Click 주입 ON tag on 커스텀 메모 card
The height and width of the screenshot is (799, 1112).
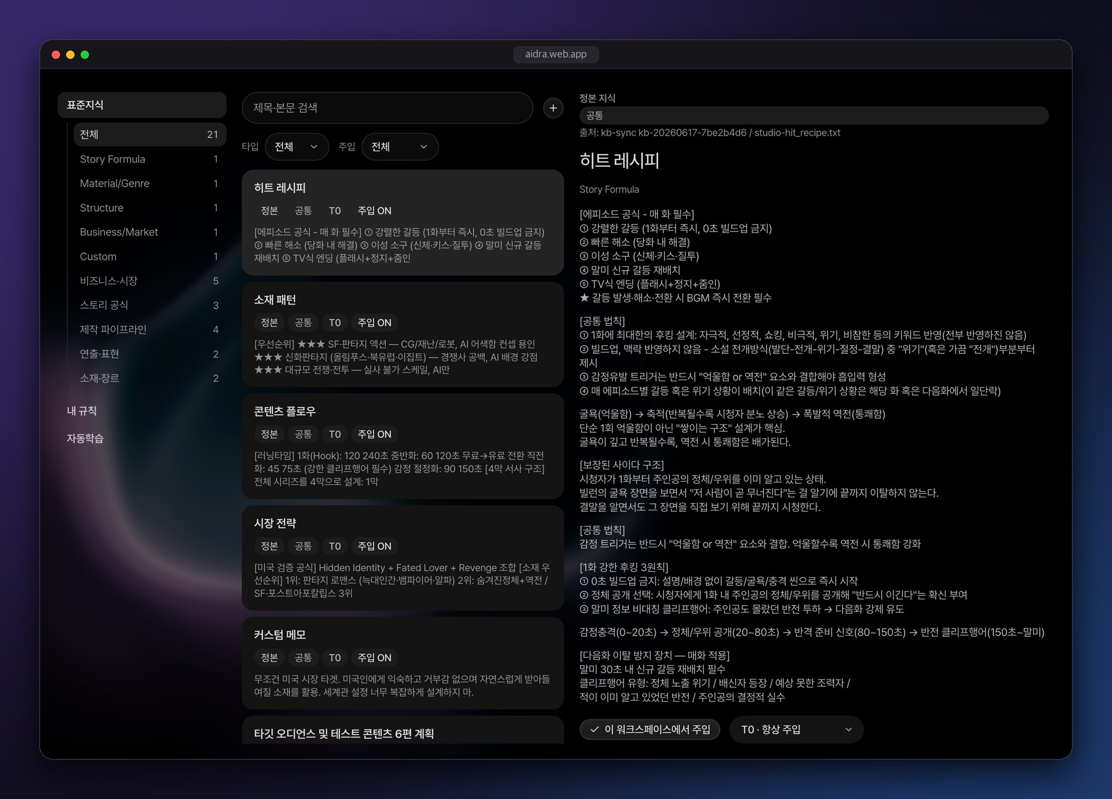[x=374, y=658]
